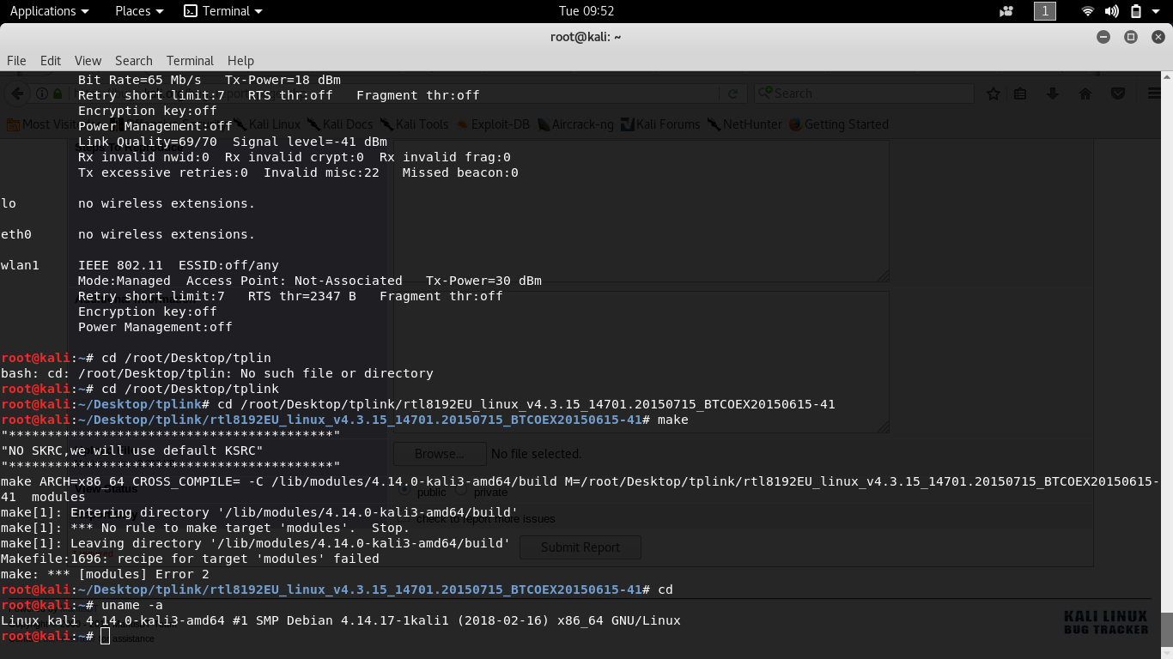1173x659 pixels.
Task: Click the Wi-Fi status icon
Action: 1088,11
